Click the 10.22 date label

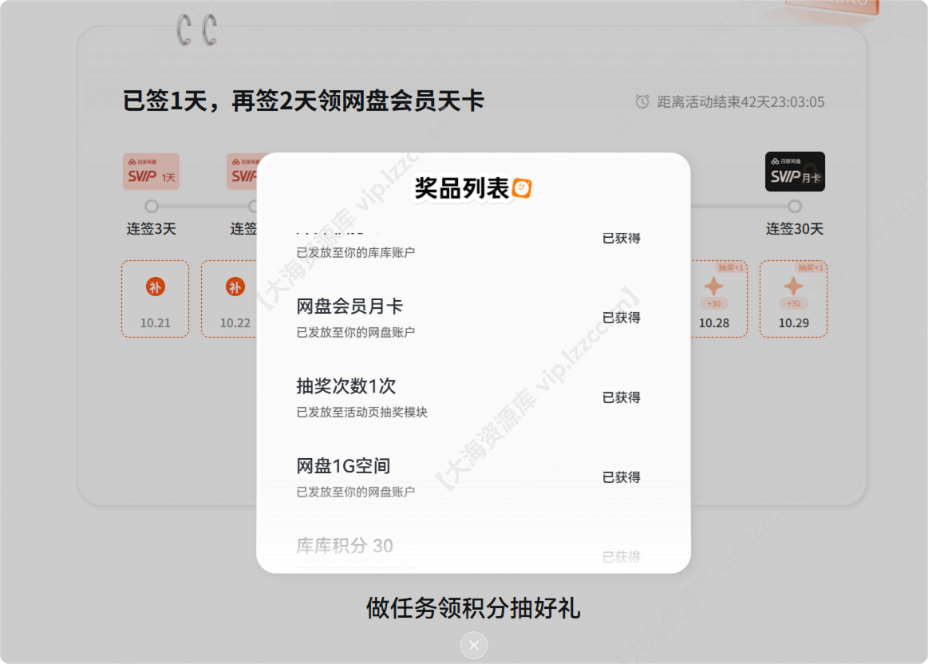coord(235,323)
